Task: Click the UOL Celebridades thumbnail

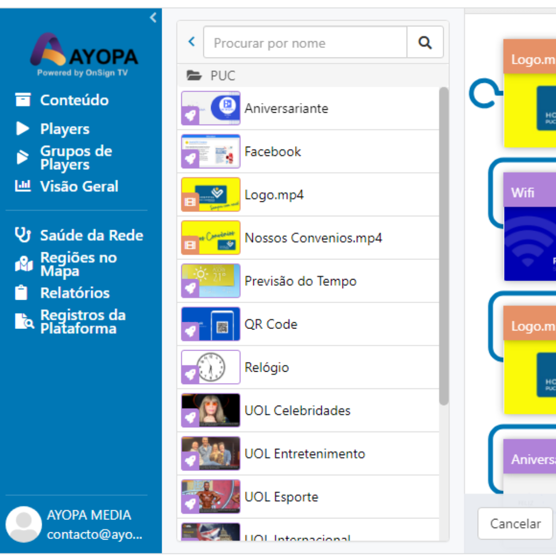Action: coord(211,410)
